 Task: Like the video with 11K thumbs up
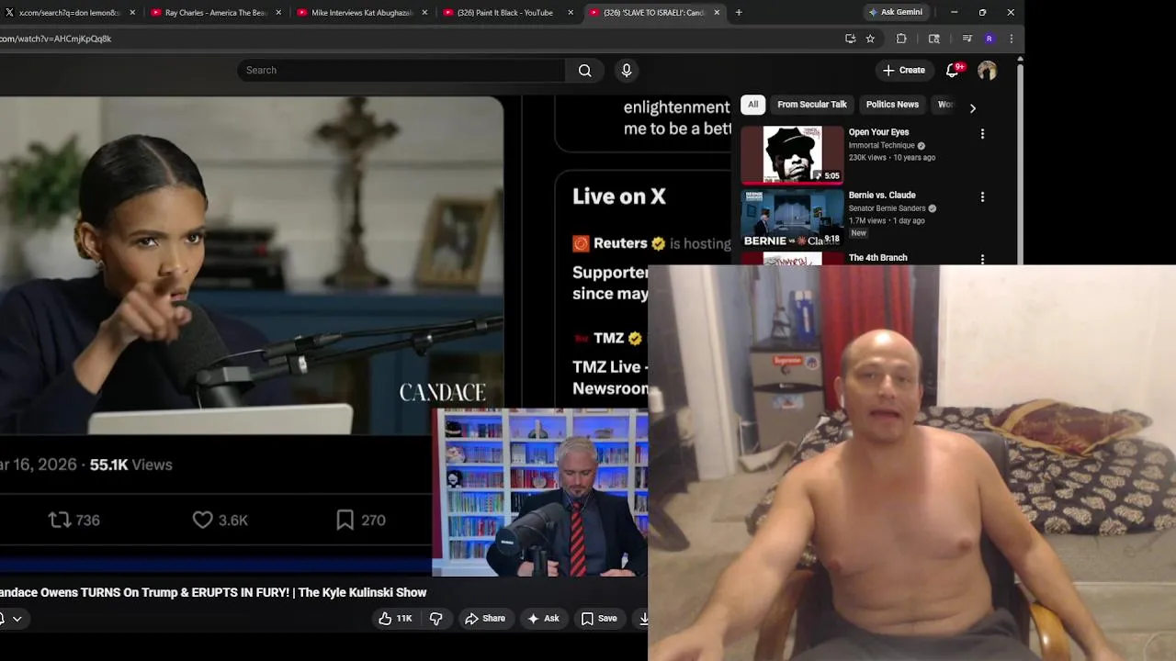(396, 619)
